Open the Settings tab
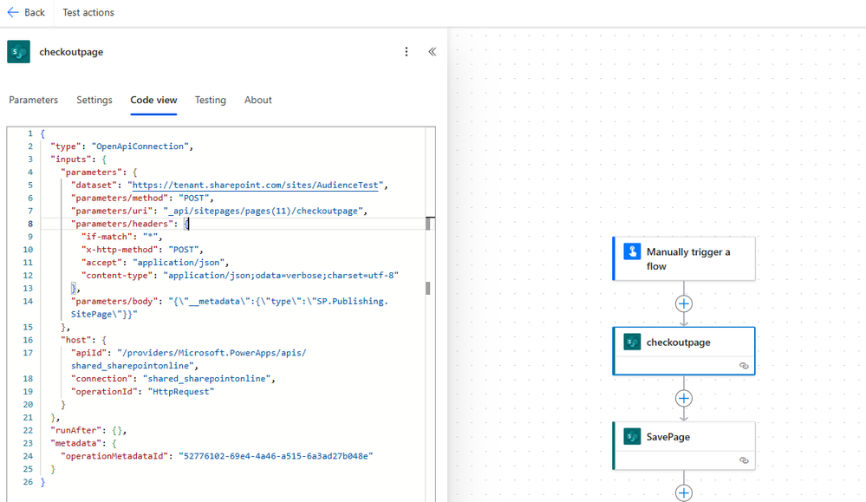This screenshot has height=502, width=866. pos(94,101)
